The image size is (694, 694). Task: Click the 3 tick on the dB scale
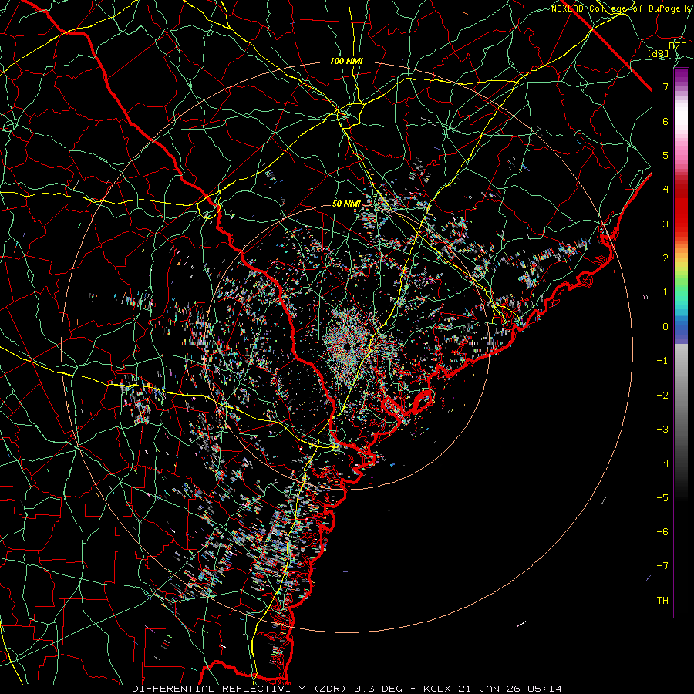[665, 224]
